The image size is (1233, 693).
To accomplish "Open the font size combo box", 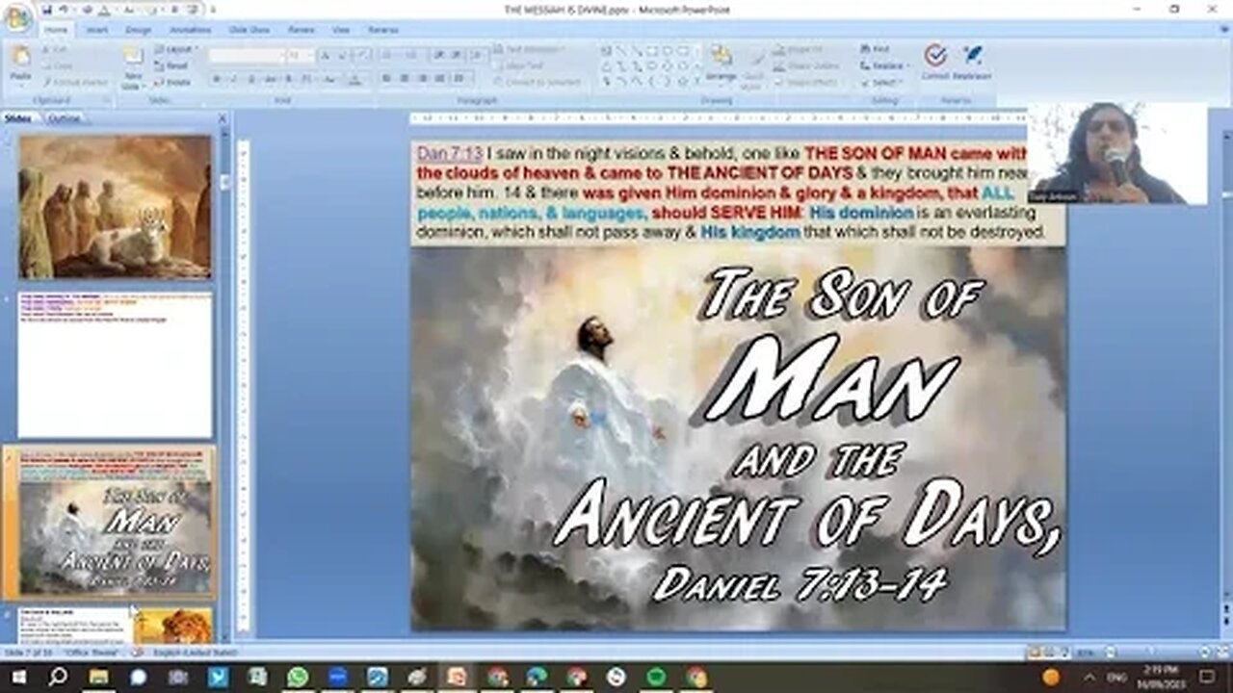I will pyautogui.click(x=300, y=56).
